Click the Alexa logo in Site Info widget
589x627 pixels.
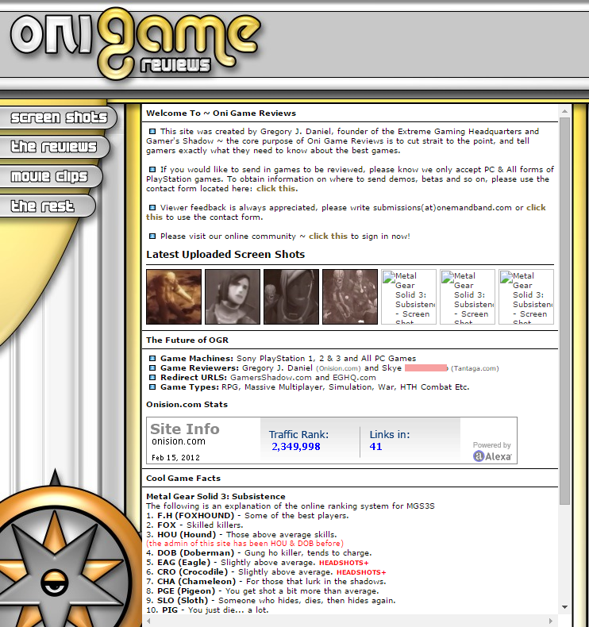coord(492,456)
